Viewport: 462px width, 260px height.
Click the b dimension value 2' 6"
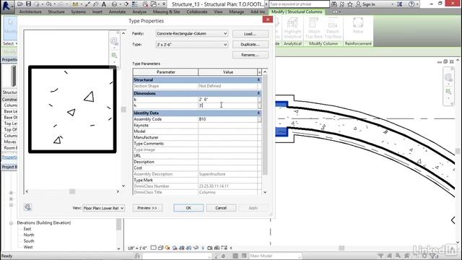204,100
